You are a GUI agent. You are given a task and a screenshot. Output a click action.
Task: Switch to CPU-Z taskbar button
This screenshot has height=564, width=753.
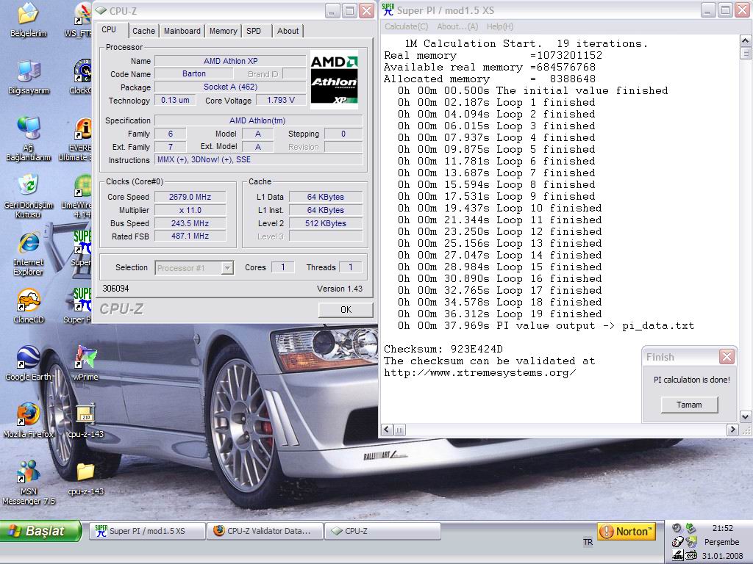pos(382,531)
